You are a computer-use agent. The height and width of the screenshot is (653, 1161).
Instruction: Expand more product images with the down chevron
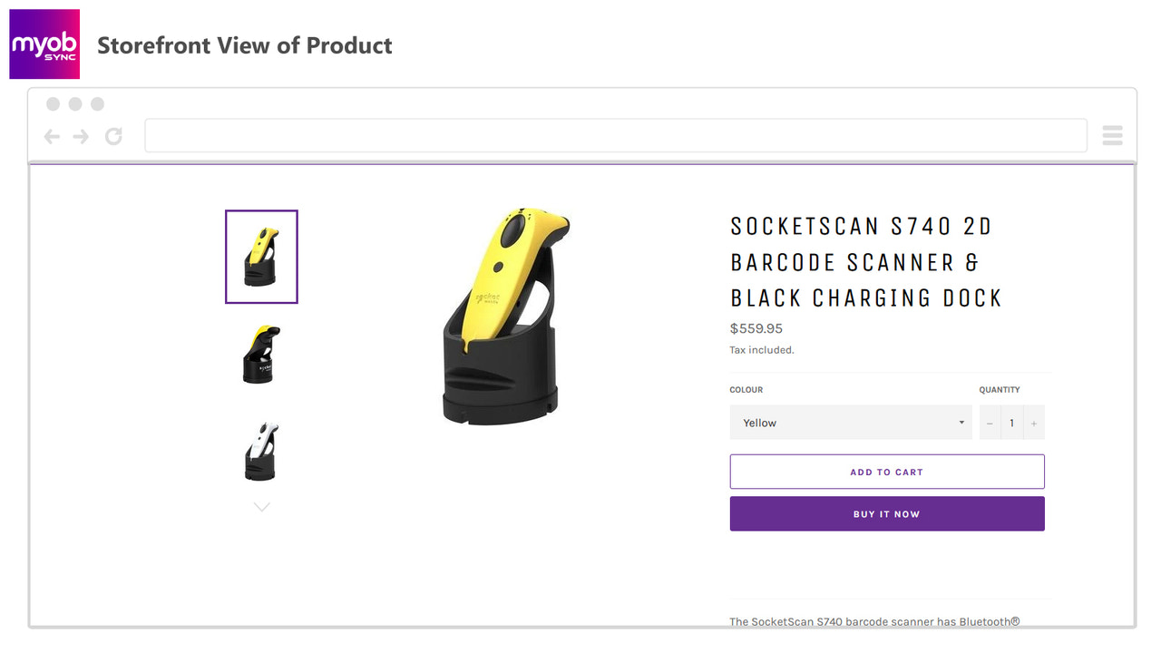[261, 506]
